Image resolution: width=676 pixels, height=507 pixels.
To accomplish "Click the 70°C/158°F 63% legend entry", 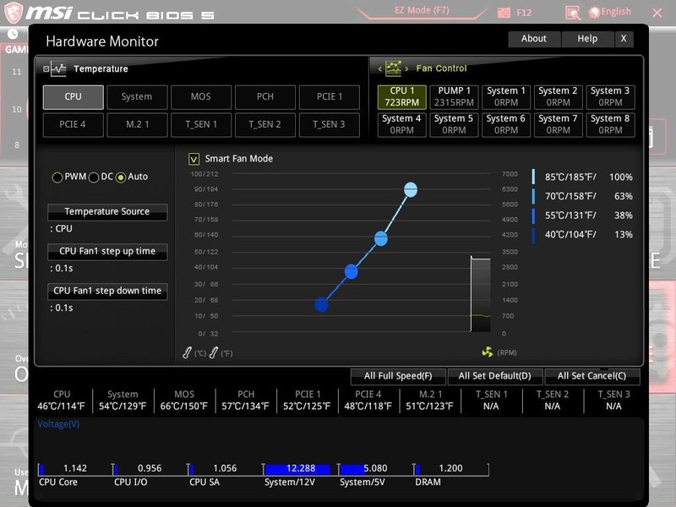I will (582, 196).
